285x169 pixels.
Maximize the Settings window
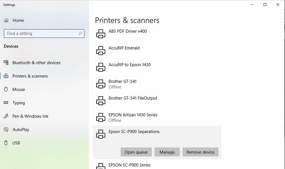(265, 5)
